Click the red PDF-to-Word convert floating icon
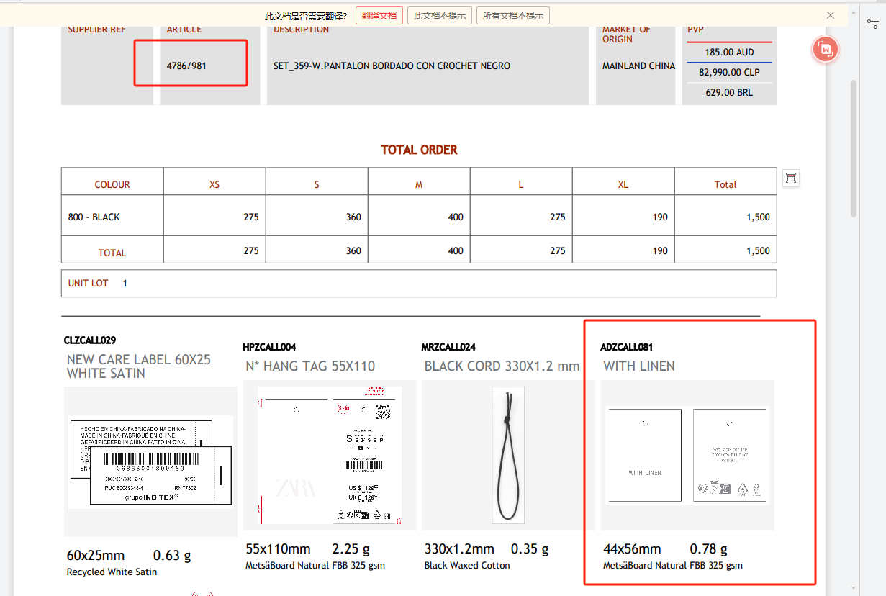The width and height of the screenshot is (886, 596). coord(826,50)
